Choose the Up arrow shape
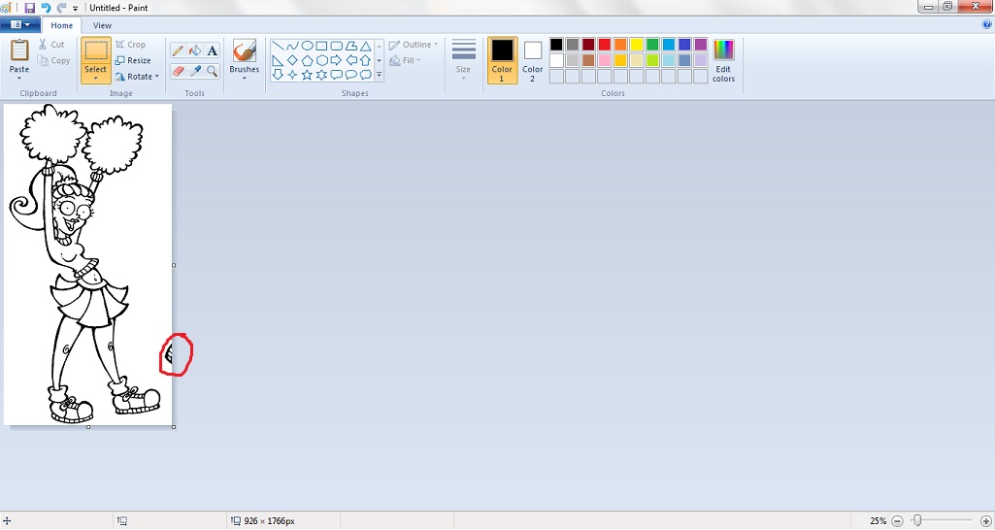 [x=366, y=61]
